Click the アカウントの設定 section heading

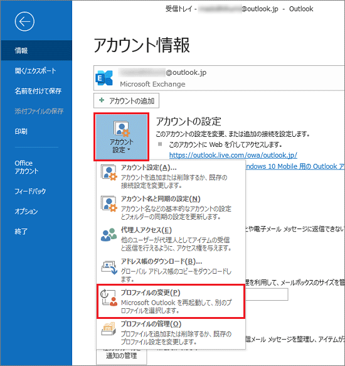[188, 121]
